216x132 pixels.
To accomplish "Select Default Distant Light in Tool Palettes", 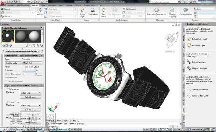I will pyautogui.click(x=198, y=90).
